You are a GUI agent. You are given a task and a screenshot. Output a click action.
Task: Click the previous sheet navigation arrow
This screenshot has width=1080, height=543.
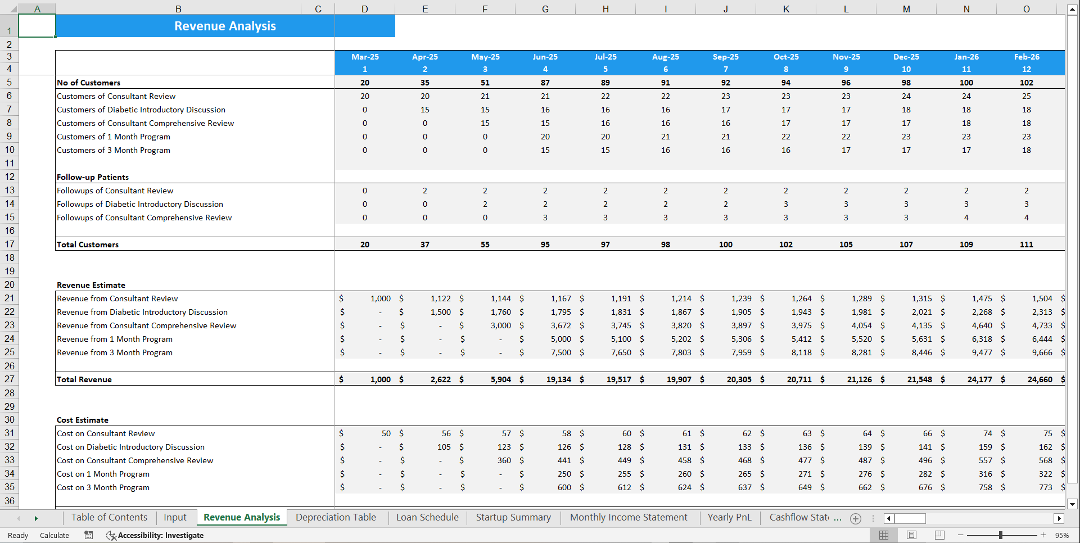(19, 518)
